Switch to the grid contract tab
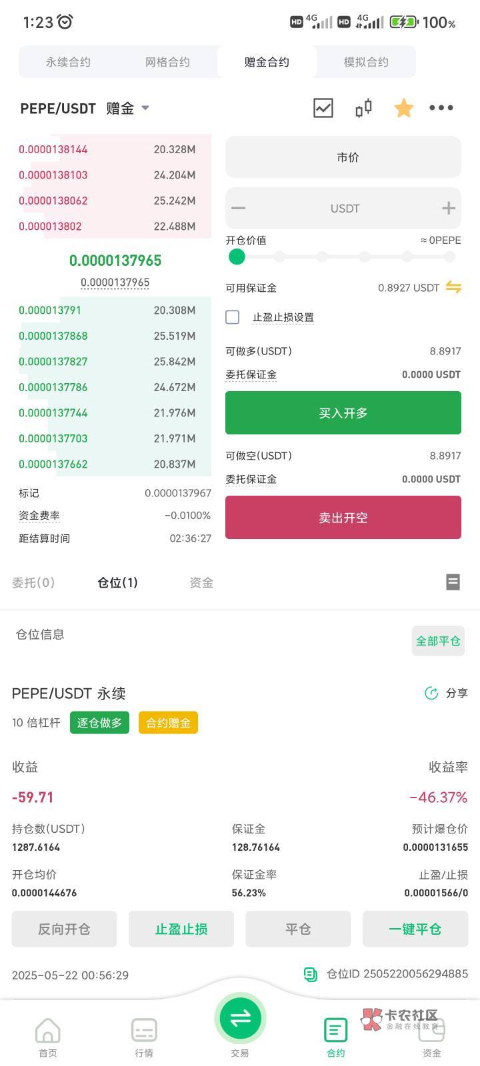 [x=167, y=62]
